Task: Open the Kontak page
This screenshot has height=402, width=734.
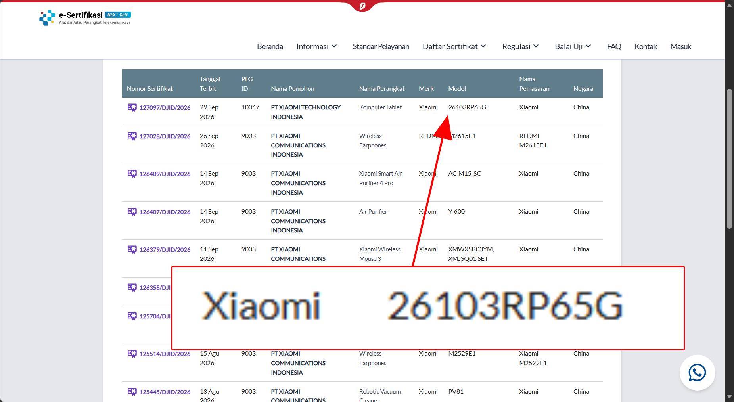Action: point(646,46)
